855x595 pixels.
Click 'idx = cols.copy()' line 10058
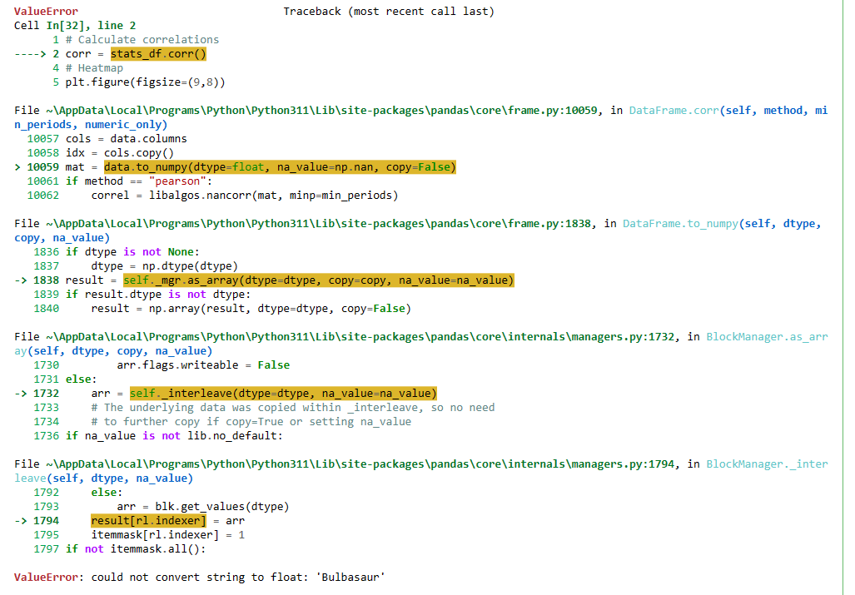[120, 153]
